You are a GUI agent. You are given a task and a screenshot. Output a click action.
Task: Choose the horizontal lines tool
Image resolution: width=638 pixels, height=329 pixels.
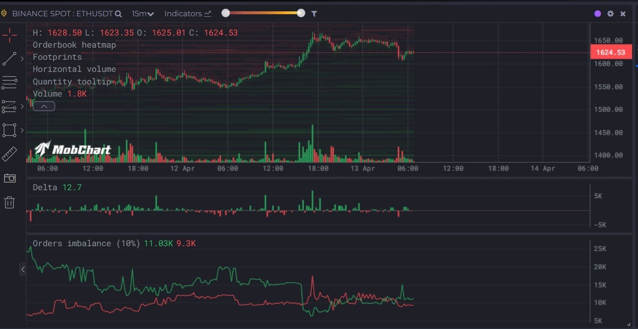coord(9,83)
